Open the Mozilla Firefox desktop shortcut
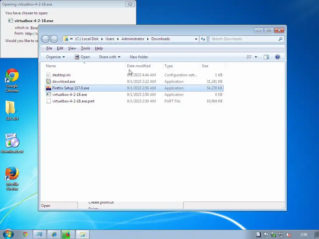Viewport: 319px width, 239px height. [x=12, y=178]
